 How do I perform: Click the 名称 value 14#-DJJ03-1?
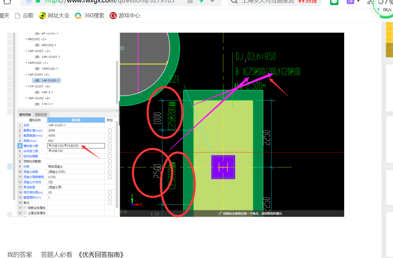pyautogui.click(x=57, y=125)
